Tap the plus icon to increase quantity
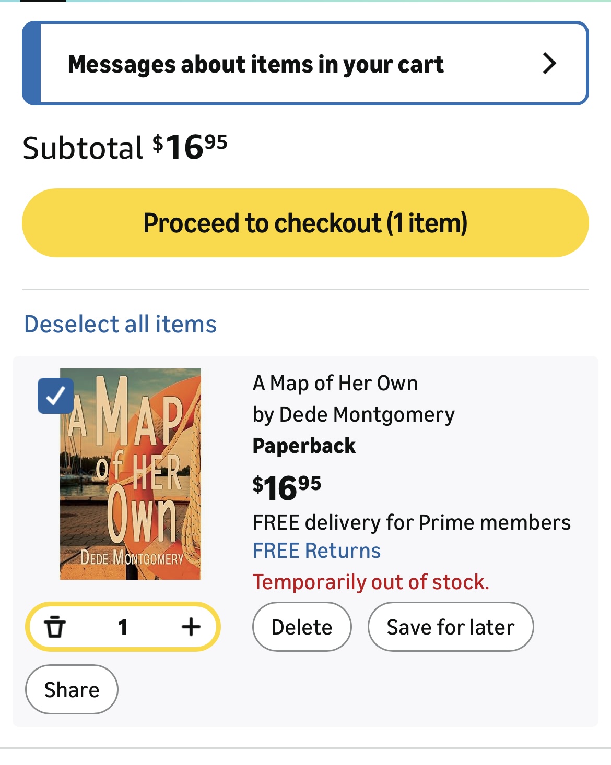Viewport: 611px width, 765px height. click(190, 627)
